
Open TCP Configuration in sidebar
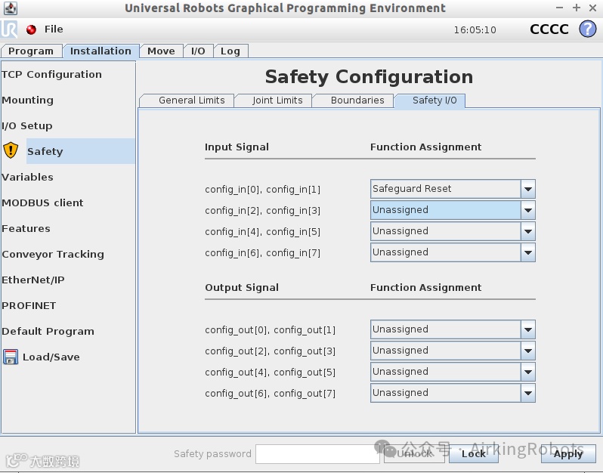pos(51,74)
